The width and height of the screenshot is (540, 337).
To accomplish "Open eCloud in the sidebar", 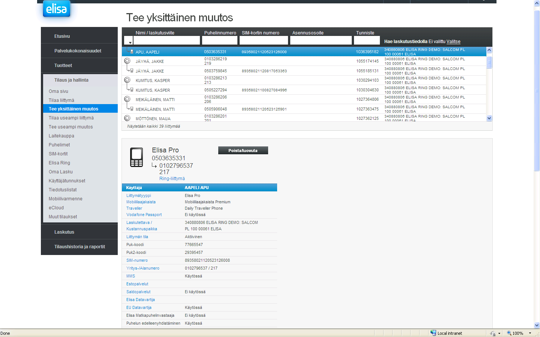I will coord(56,207).
